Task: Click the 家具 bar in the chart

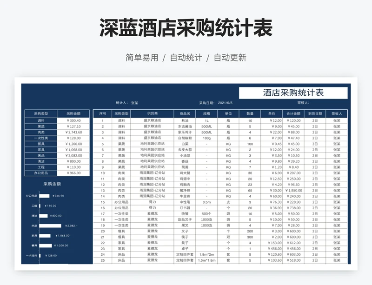Action: [45, 236]
